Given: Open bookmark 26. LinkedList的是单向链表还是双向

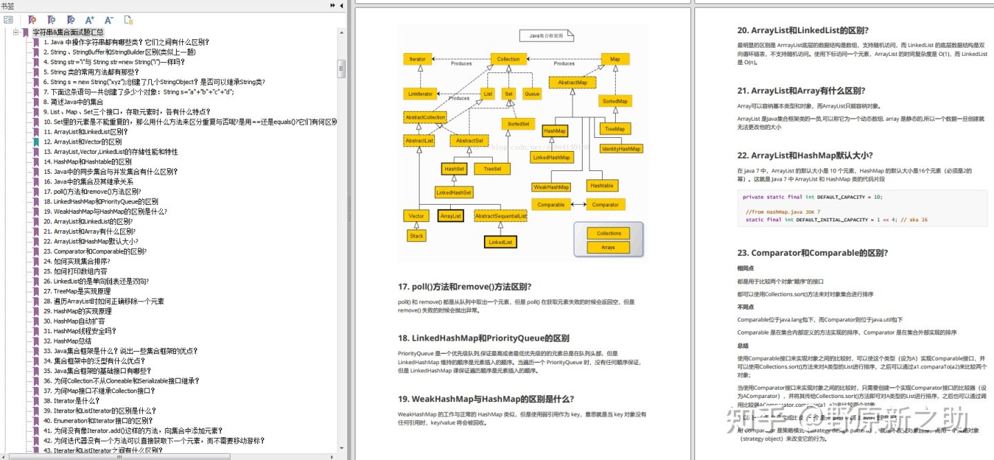Looking at the screenshot, I should pyautogui.click(x=95, y=281).
